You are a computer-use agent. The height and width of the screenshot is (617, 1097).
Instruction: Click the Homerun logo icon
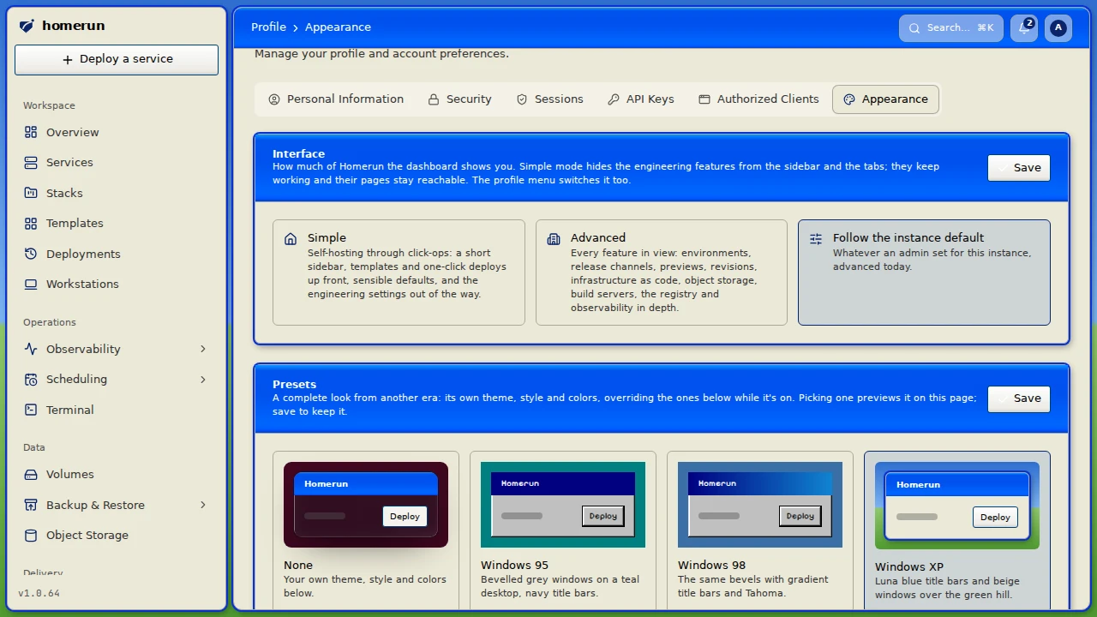[27, 26]
